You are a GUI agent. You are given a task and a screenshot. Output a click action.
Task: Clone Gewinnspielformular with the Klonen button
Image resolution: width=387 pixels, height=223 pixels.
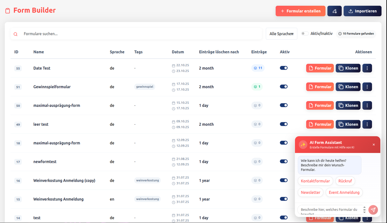click(348, 87)
